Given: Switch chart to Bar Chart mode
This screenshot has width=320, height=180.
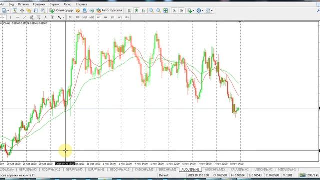Looking at the screenshot, I should (129, 11).
